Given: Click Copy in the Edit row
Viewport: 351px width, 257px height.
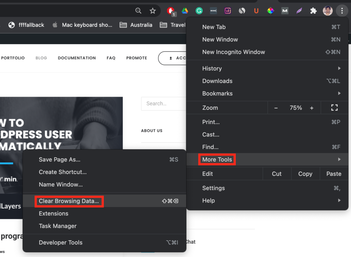Looking at the screenshot, I should [x=305, y=174].
